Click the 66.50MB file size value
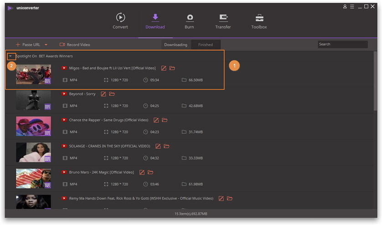 196,80
